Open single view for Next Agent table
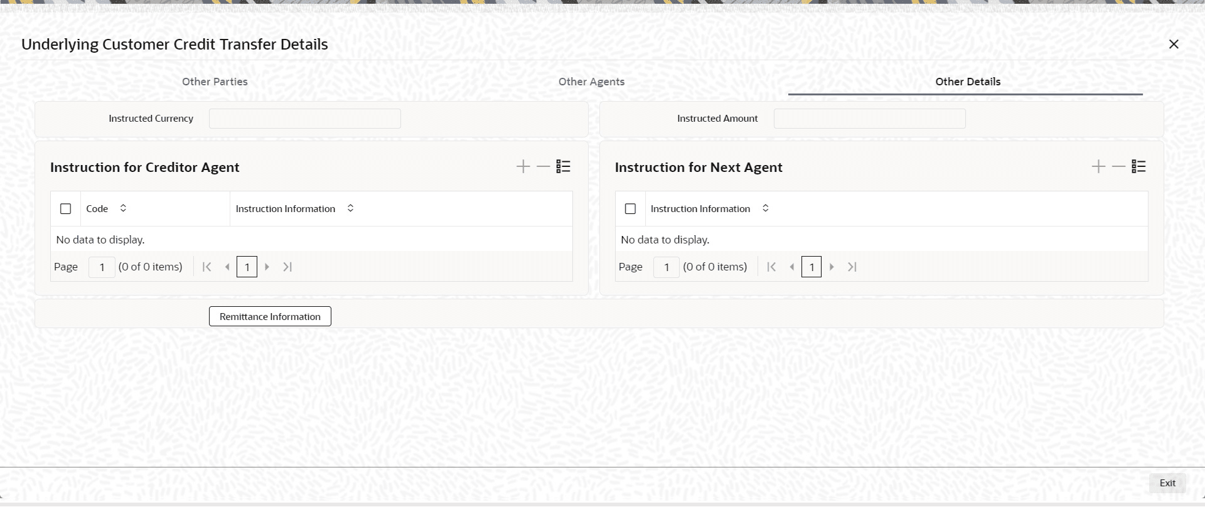The image size is (1205, 507). click(x=1138, y=167)
